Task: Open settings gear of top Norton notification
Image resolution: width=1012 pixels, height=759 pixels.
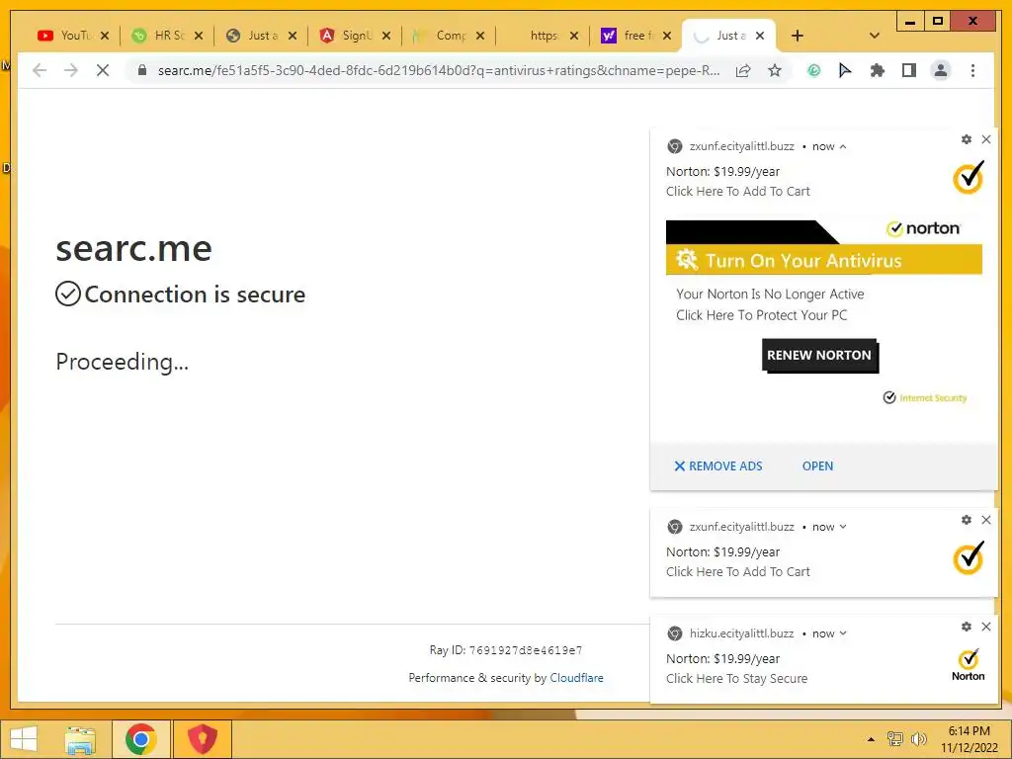Action: coord(967,139)
